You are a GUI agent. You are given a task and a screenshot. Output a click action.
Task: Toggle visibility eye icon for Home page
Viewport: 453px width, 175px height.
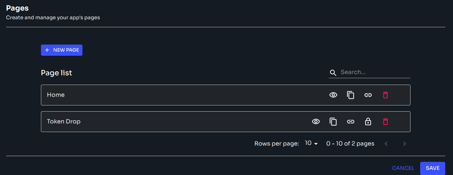coord(333,95)
